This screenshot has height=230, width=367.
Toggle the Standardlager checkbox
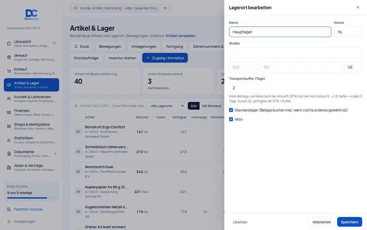(x=231, y=110)
